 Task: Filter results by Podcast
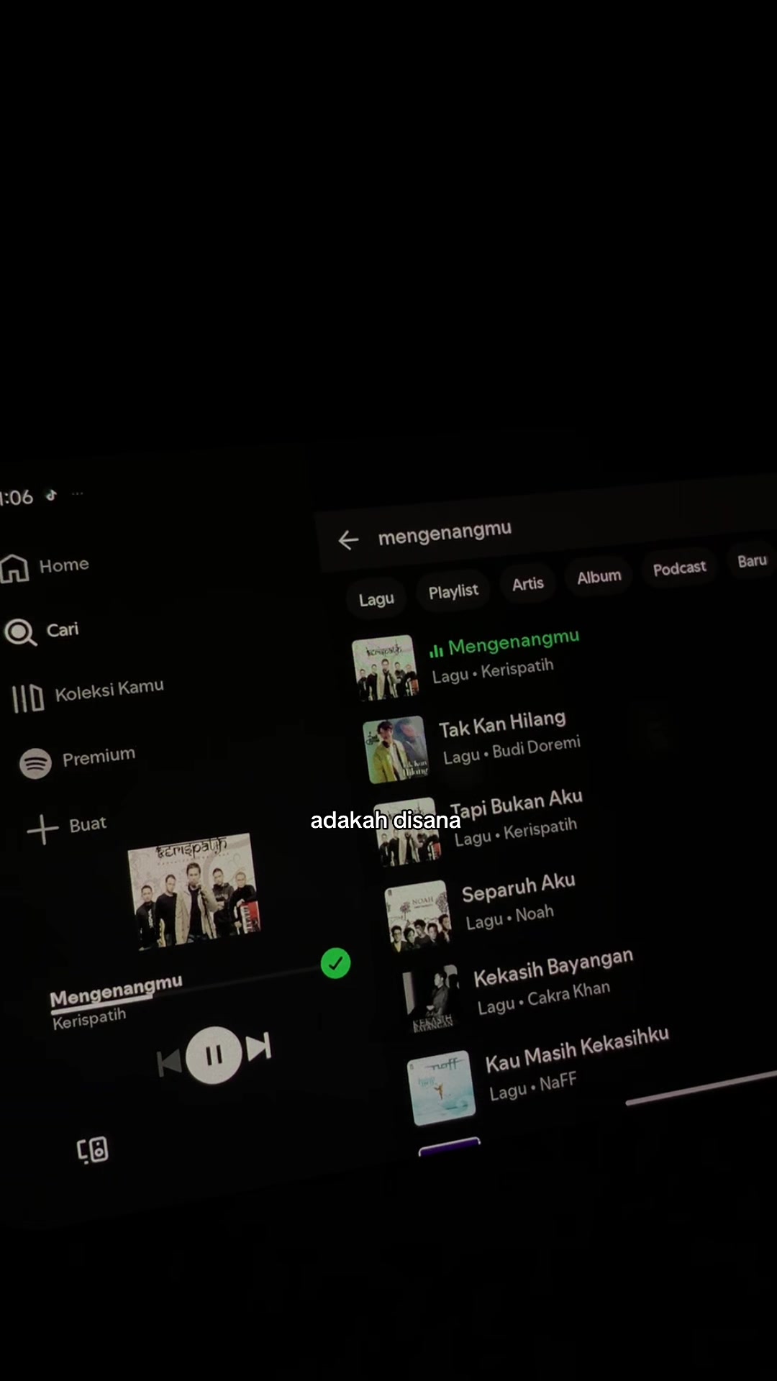click(679, 568)
